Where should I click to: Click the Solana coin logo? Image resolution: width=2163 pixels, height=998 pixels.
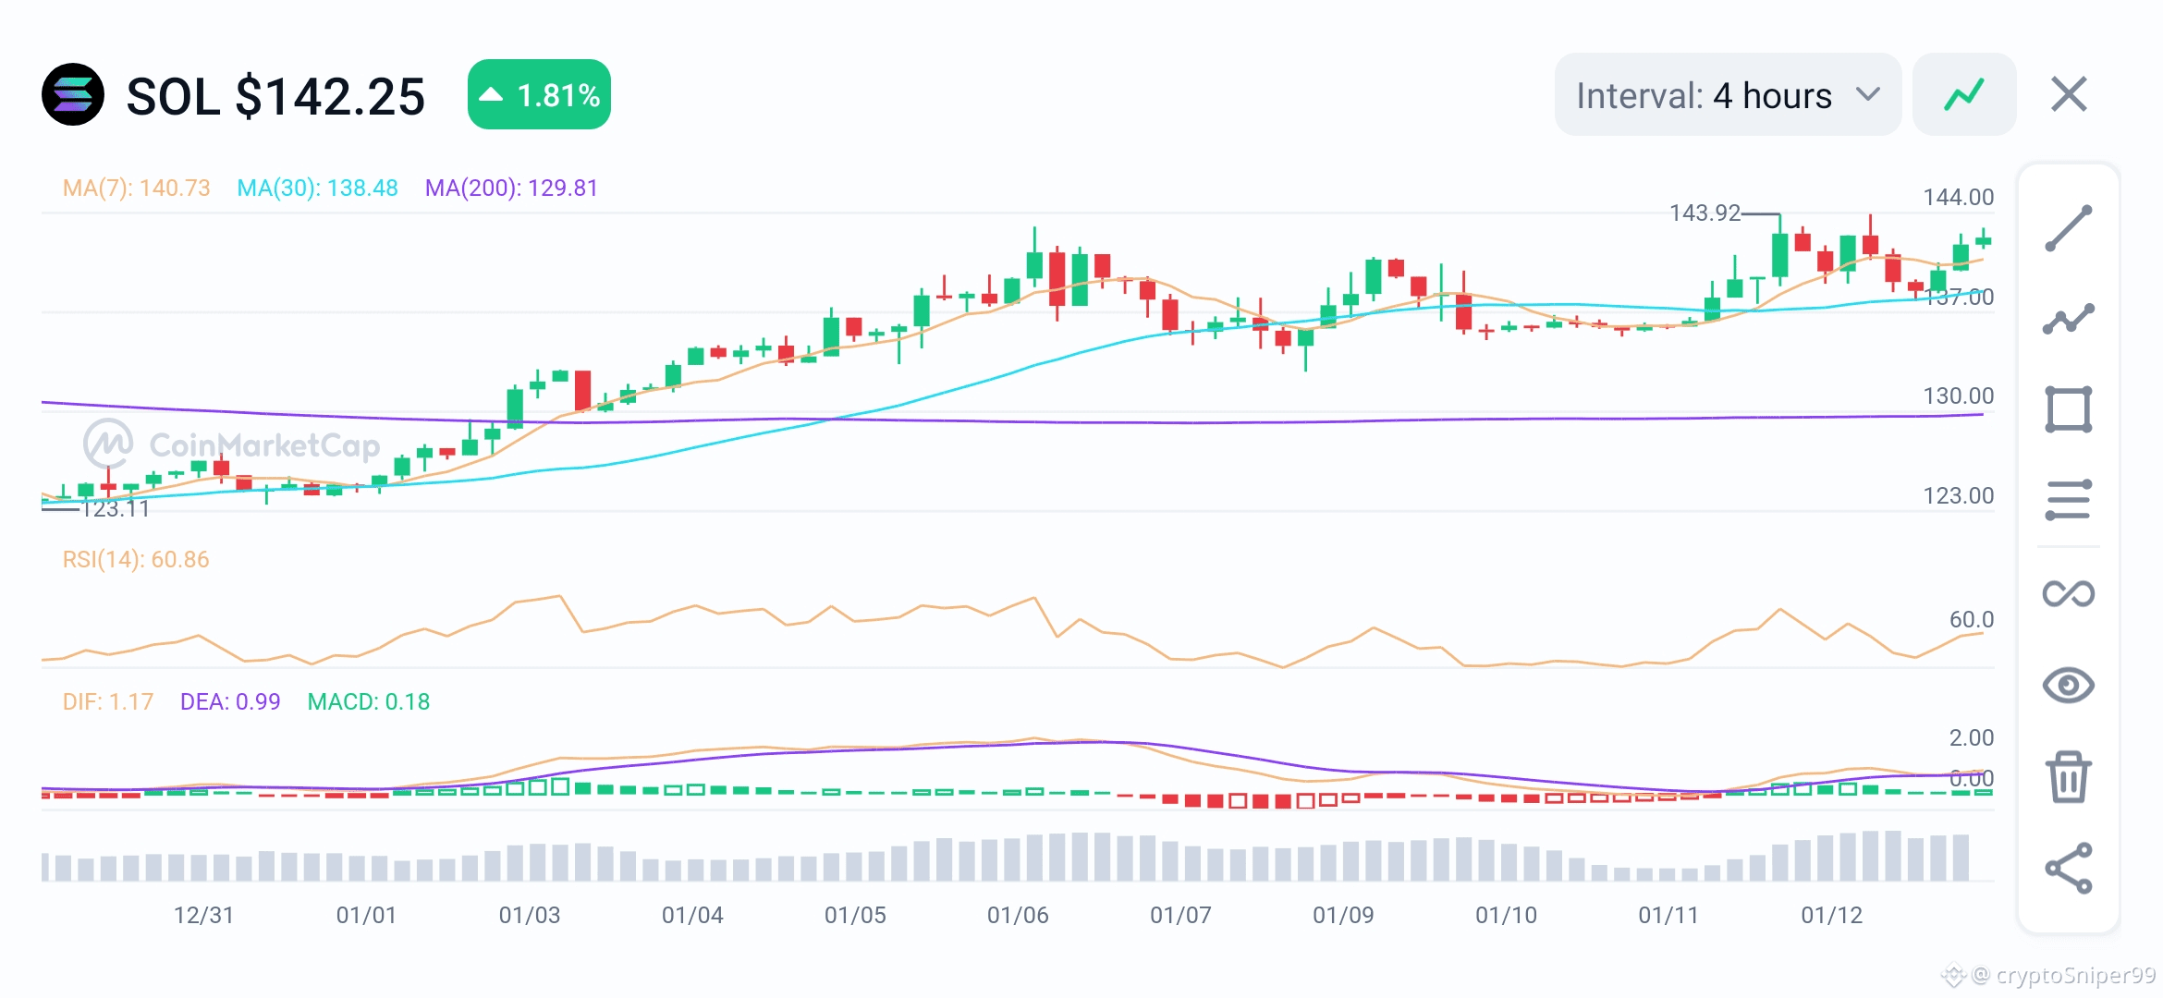coord(73,94)
